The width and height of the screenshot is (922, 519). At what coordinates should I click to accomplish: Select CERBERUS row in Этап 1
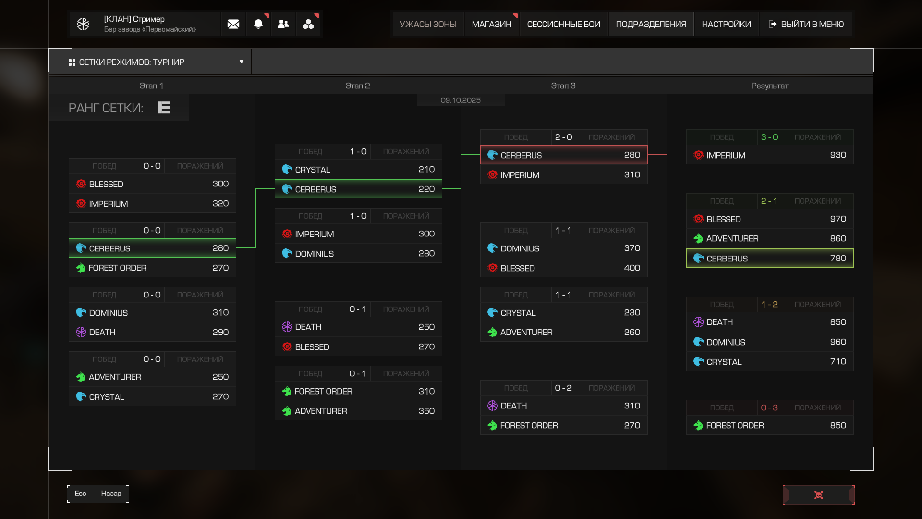[152, 248]
